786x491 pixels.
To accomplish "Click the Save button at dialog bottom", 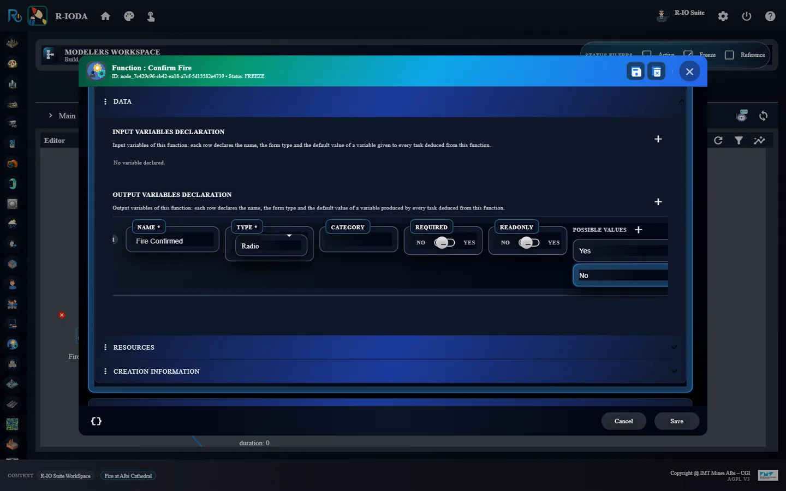I will 677,421.
